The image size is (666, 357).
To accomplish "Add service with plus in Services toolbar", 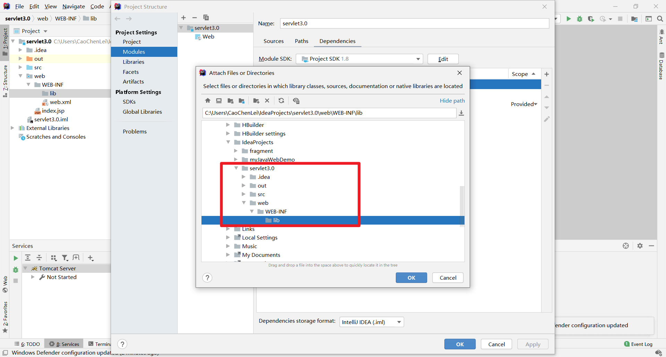I will point(91,258).
